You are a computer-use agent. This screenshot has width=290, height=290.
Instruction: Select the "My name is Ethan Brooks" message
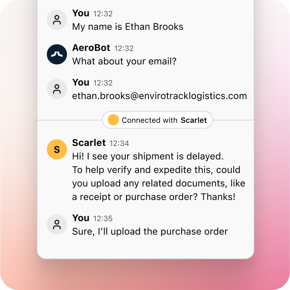coord(128,27)
